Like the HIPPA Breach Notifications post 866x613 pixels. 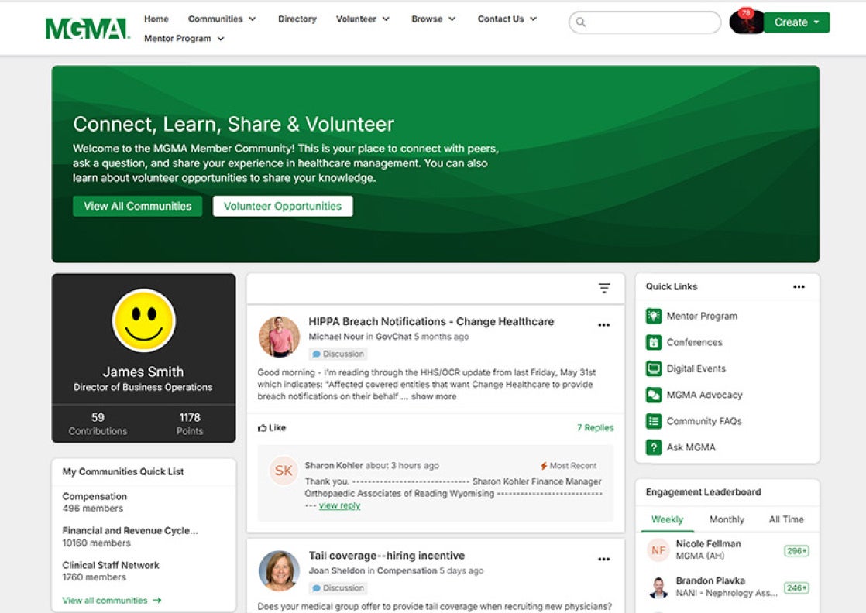(x=272, y=427)
